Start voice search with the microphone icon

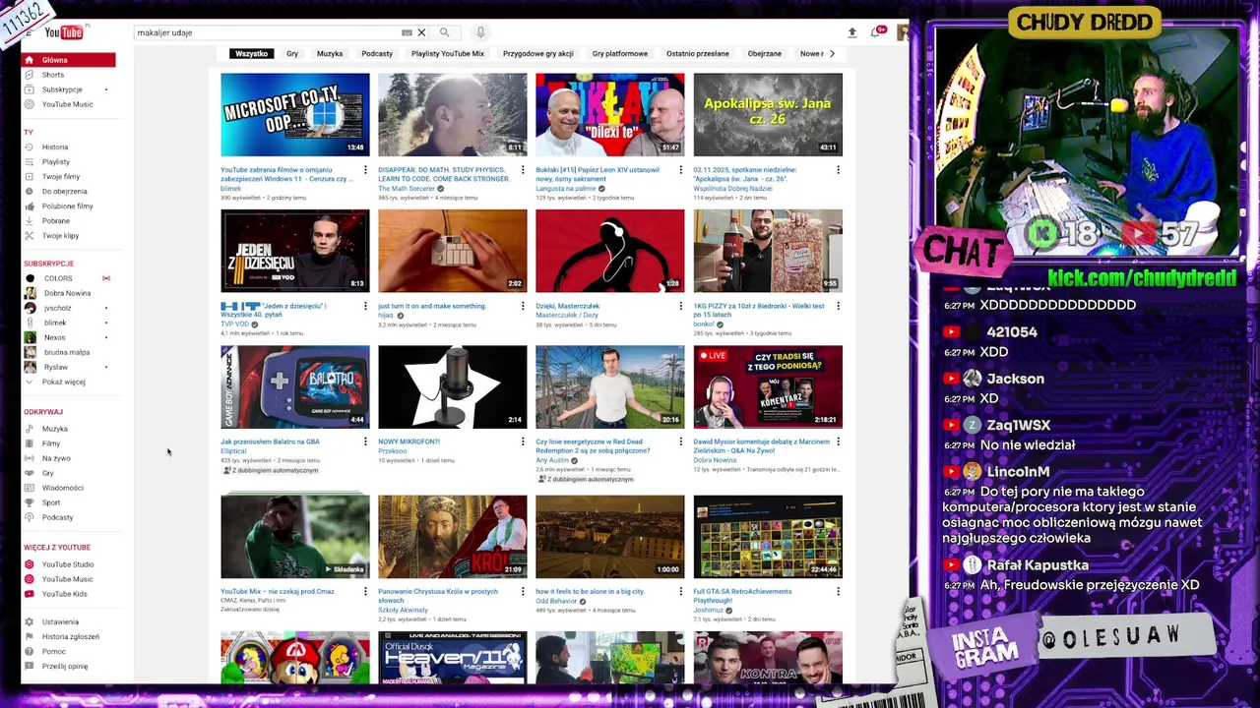[x=480, y=32]
